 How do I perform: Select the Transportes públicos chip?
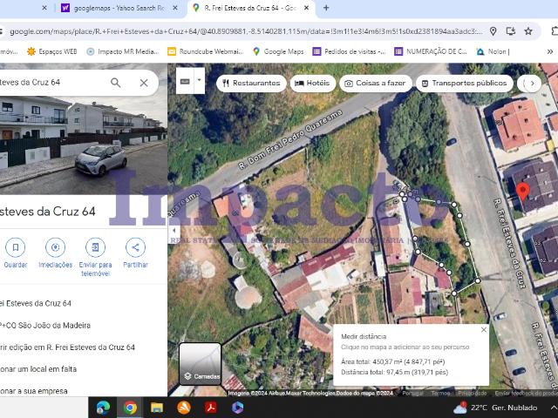[x=465, y=84]
